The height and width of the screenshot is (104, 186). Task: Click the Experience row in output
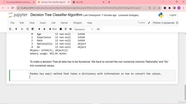pyautogui.click(x=58, y=37)
